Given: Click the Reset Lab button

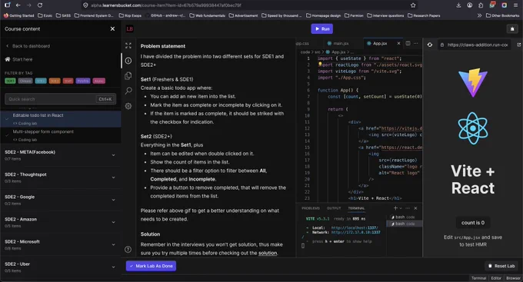Looking at the screenshot, I should click(x=501, y=266).
